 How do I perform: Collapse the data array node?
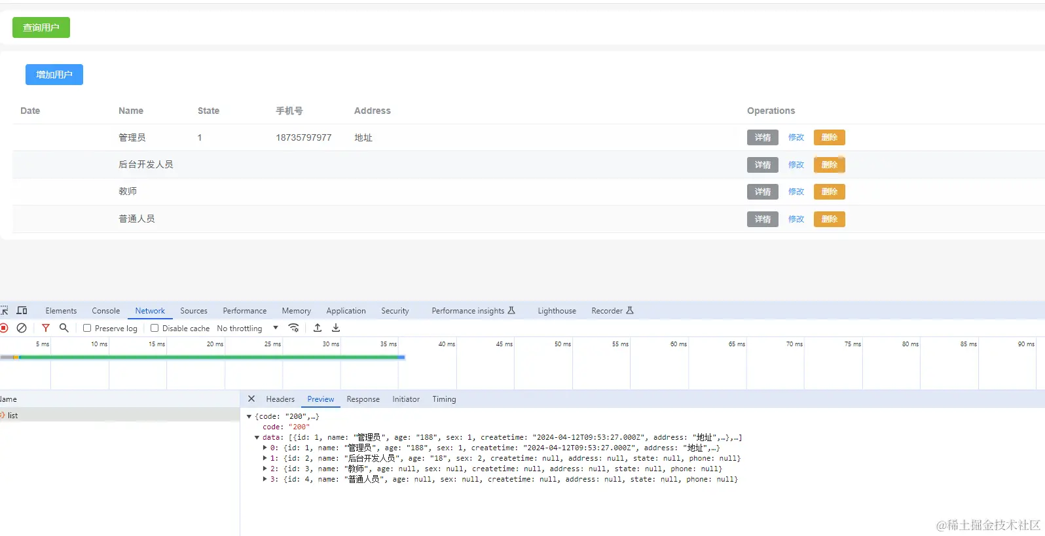tap(257, 437)
